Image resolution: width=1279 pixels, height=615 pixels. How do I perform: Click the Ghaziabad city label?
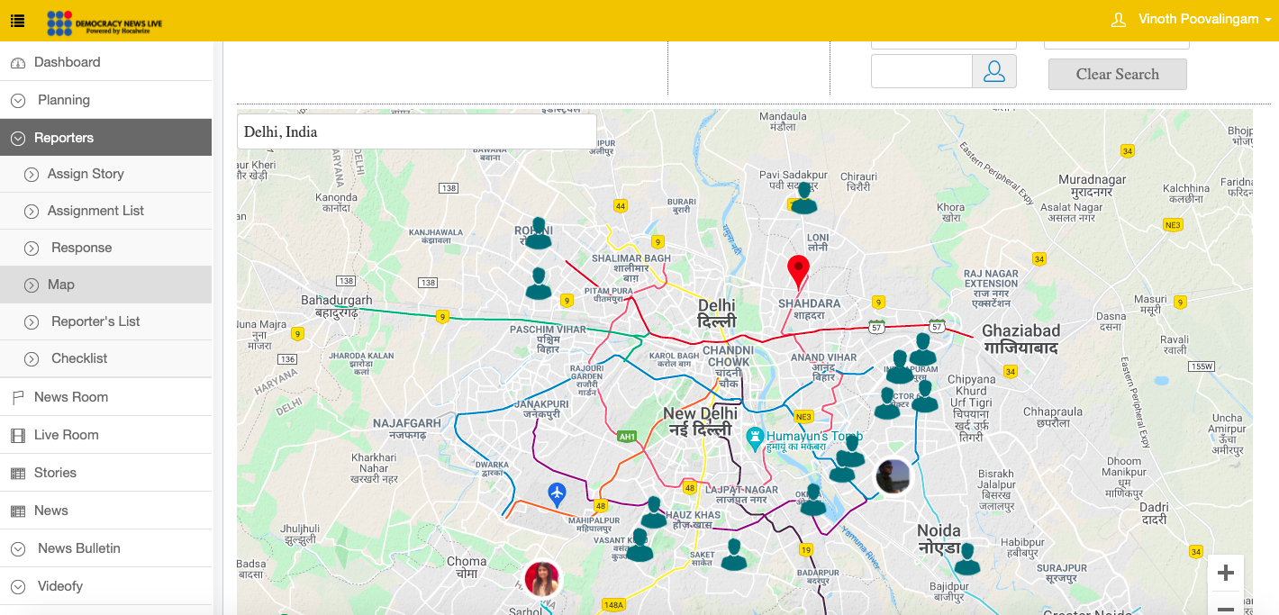click(1020, 339)
